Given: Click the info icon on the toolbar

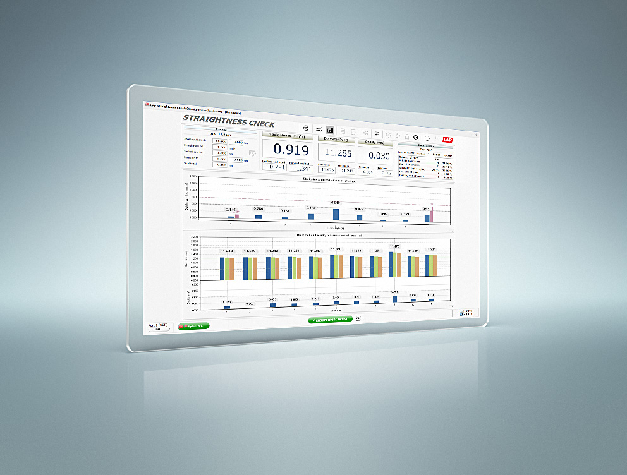Looking at the screenshot, I should 427,138.
